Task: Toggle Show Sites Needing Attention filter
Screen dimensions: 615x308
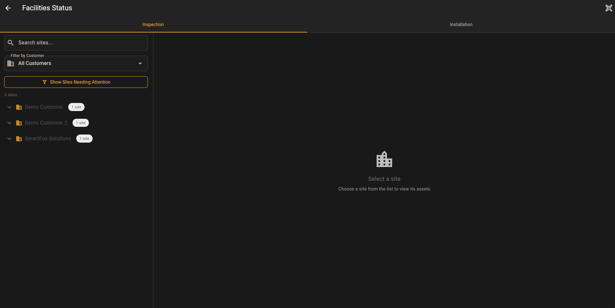Action: coord(76,82)
